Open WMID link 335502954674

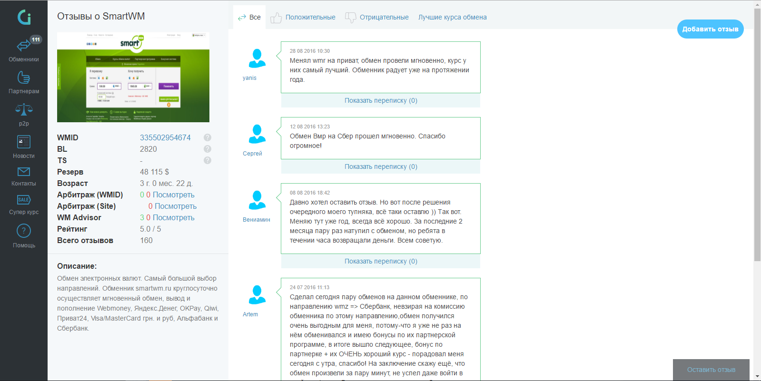pyautogui.click(x=165, y=137)
